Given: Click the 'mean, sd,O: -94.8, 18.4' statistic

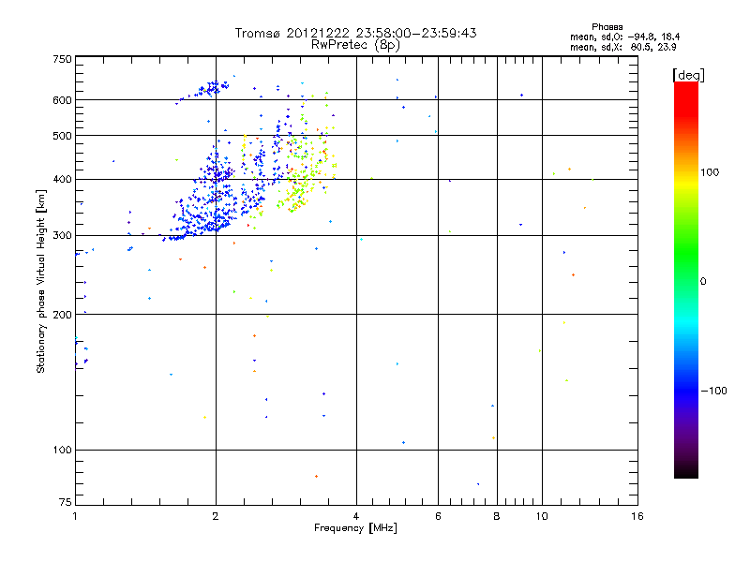Looking at the screenshot, I should tap(624, 37).
